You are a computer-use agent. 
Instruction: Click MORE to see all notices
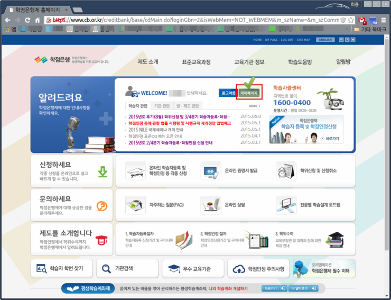tap(255, 106)
